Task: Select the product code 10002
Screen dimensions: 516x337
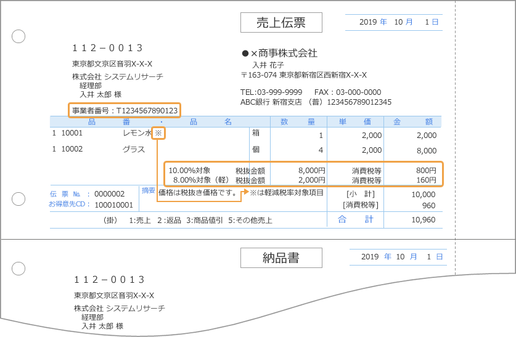Action: pyautogui.click(x=72, y=149)
